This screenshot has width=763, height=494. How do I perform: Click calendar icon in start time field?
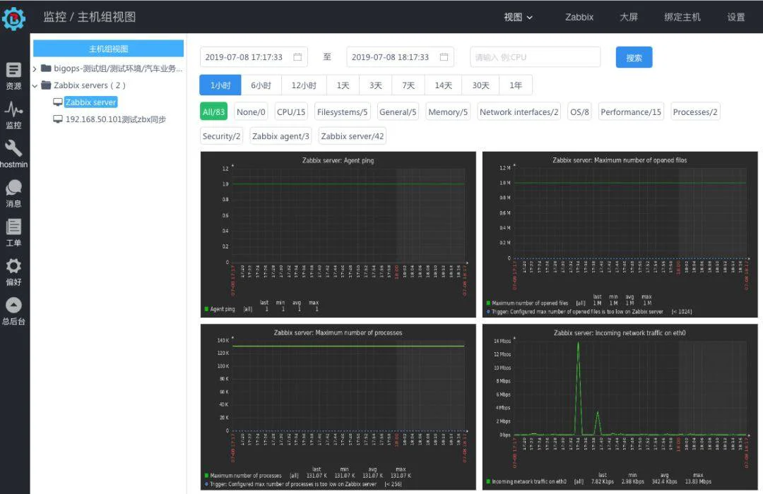pos(297,57)
